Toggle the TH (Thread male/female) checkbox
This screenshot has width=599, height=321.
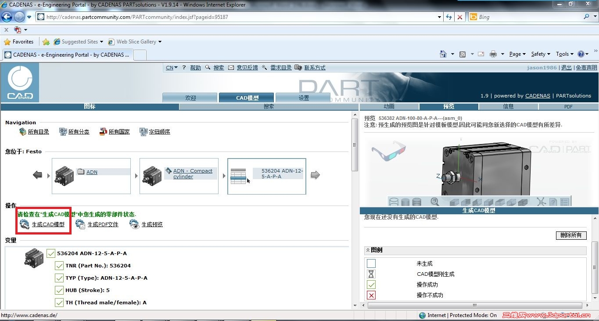click(x=59, y=303)
